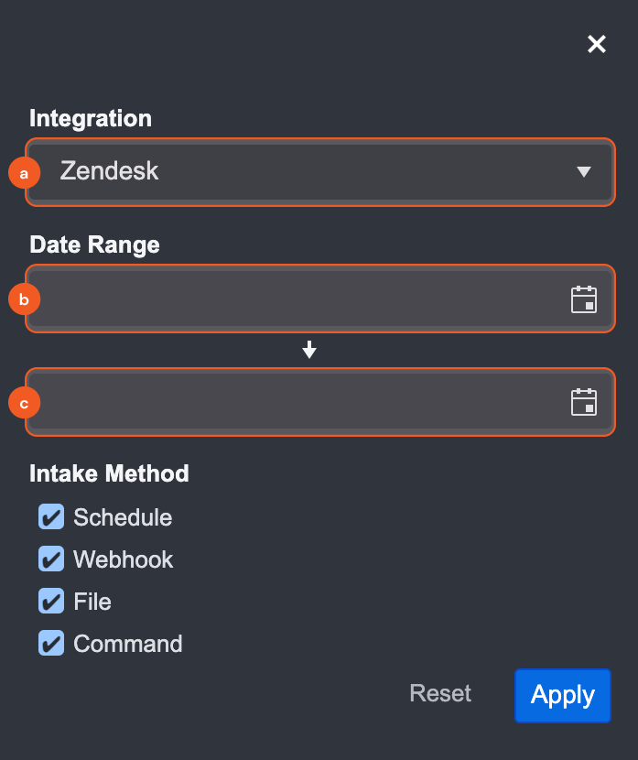The height and width of the screenshot is (760, 638).
Task: Click the Integration dropdown arrow triangle
Action: pos(584,171)
